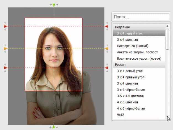Choose 3 x 4 чёрно-белая format

click(x=139, y=90)
